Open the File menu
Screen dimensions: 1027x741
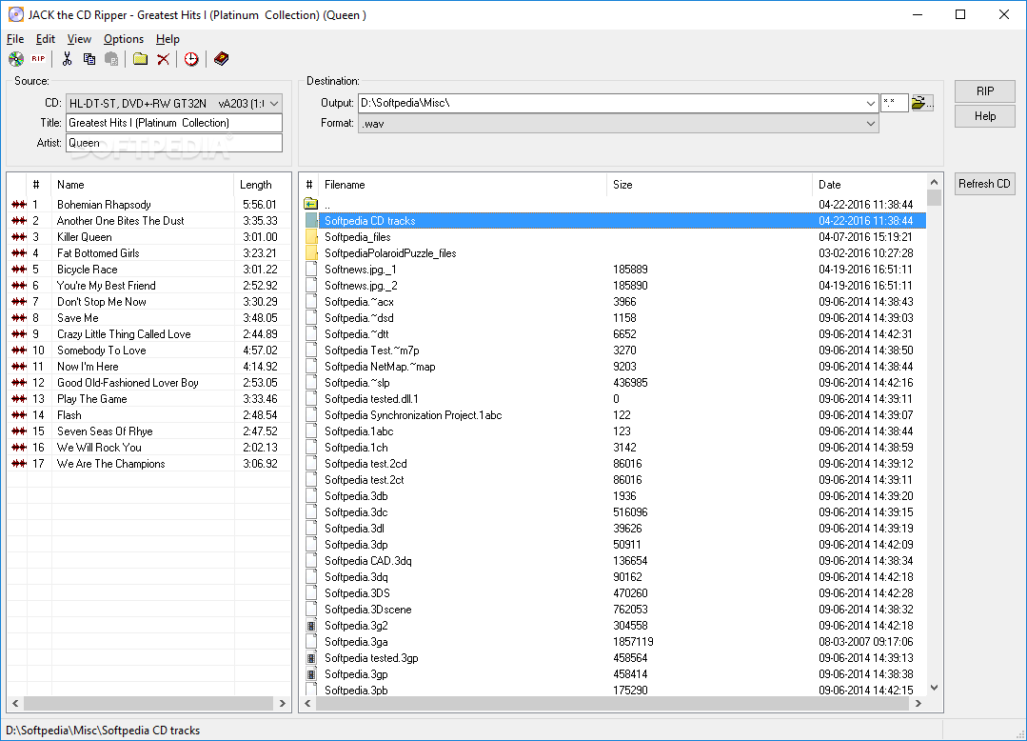tap(15, 39)
